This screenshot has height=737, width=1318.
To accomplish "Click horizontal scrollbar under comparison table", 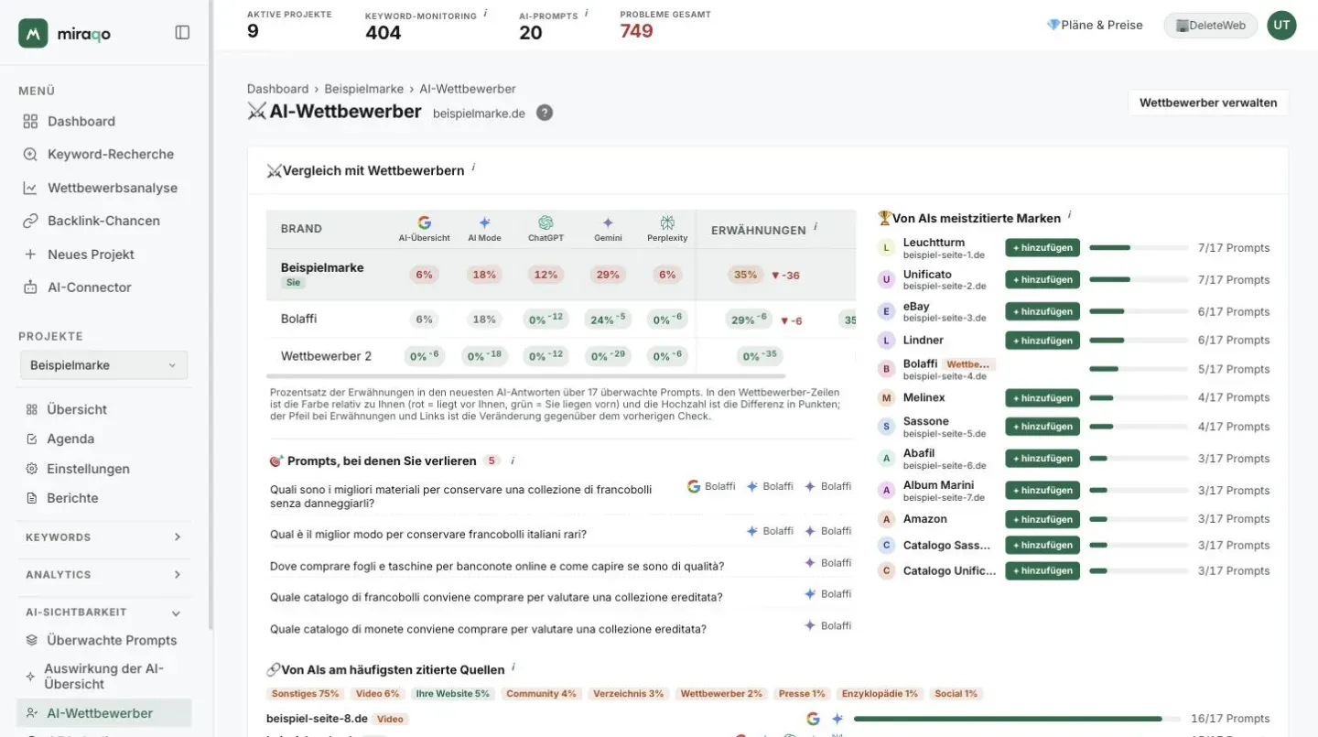I will pyautogui.click(x=526, y=375).
